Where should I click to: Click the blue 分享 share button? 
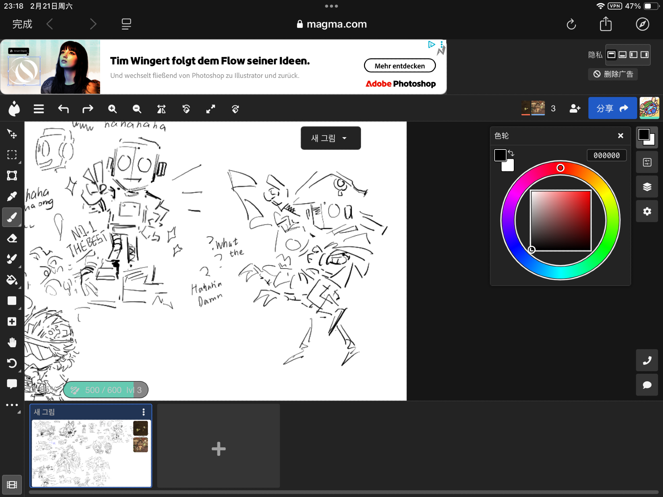pyautogui.click(x=612, y=108)
